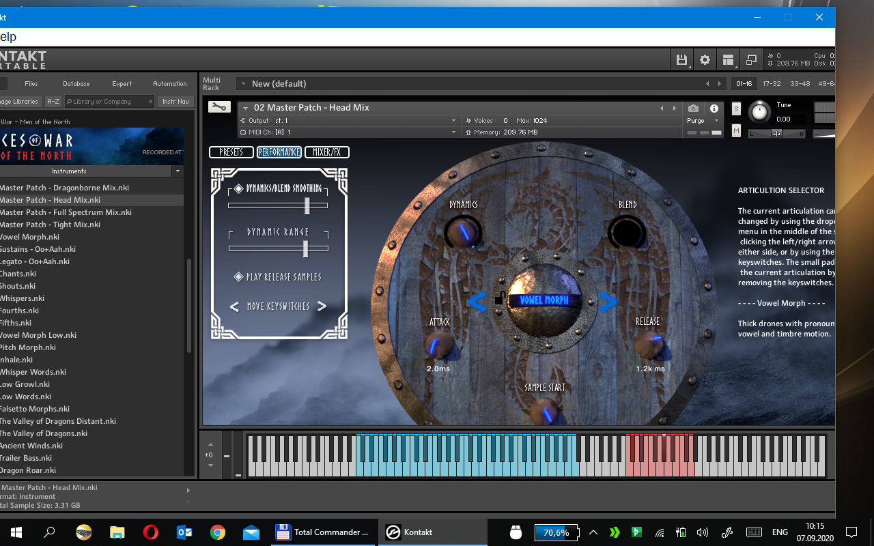Expand info pane arrow at bottom
This screenshot has height=546, width=874.
pos(188,489)
